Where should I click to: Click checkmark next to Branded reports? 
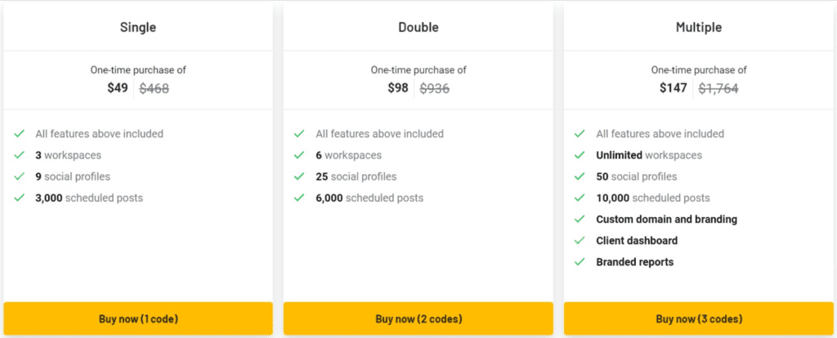pos(580,262)
